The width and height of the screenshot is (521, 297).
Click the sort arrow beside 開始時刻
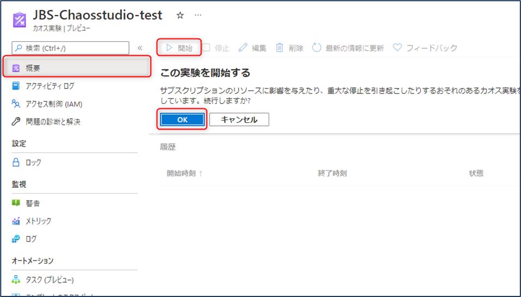pos(201,173)
